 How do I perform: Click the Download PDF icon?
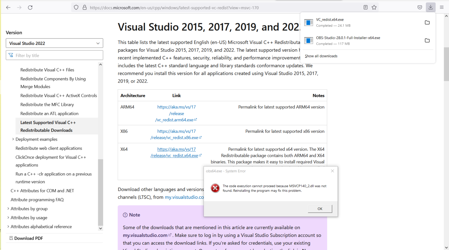(11, 238)
